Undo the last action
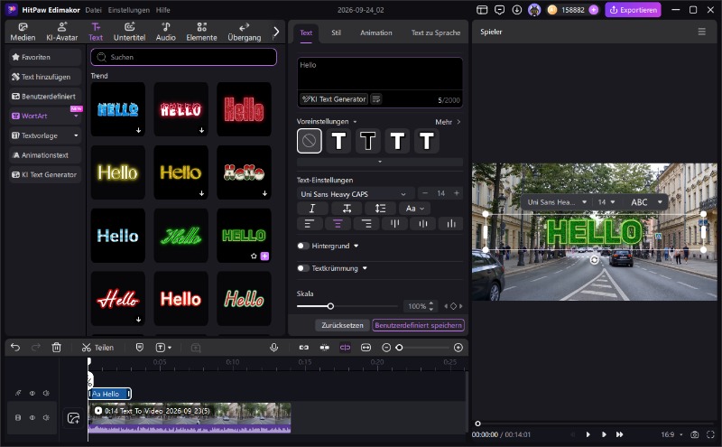 coord(15,348)
